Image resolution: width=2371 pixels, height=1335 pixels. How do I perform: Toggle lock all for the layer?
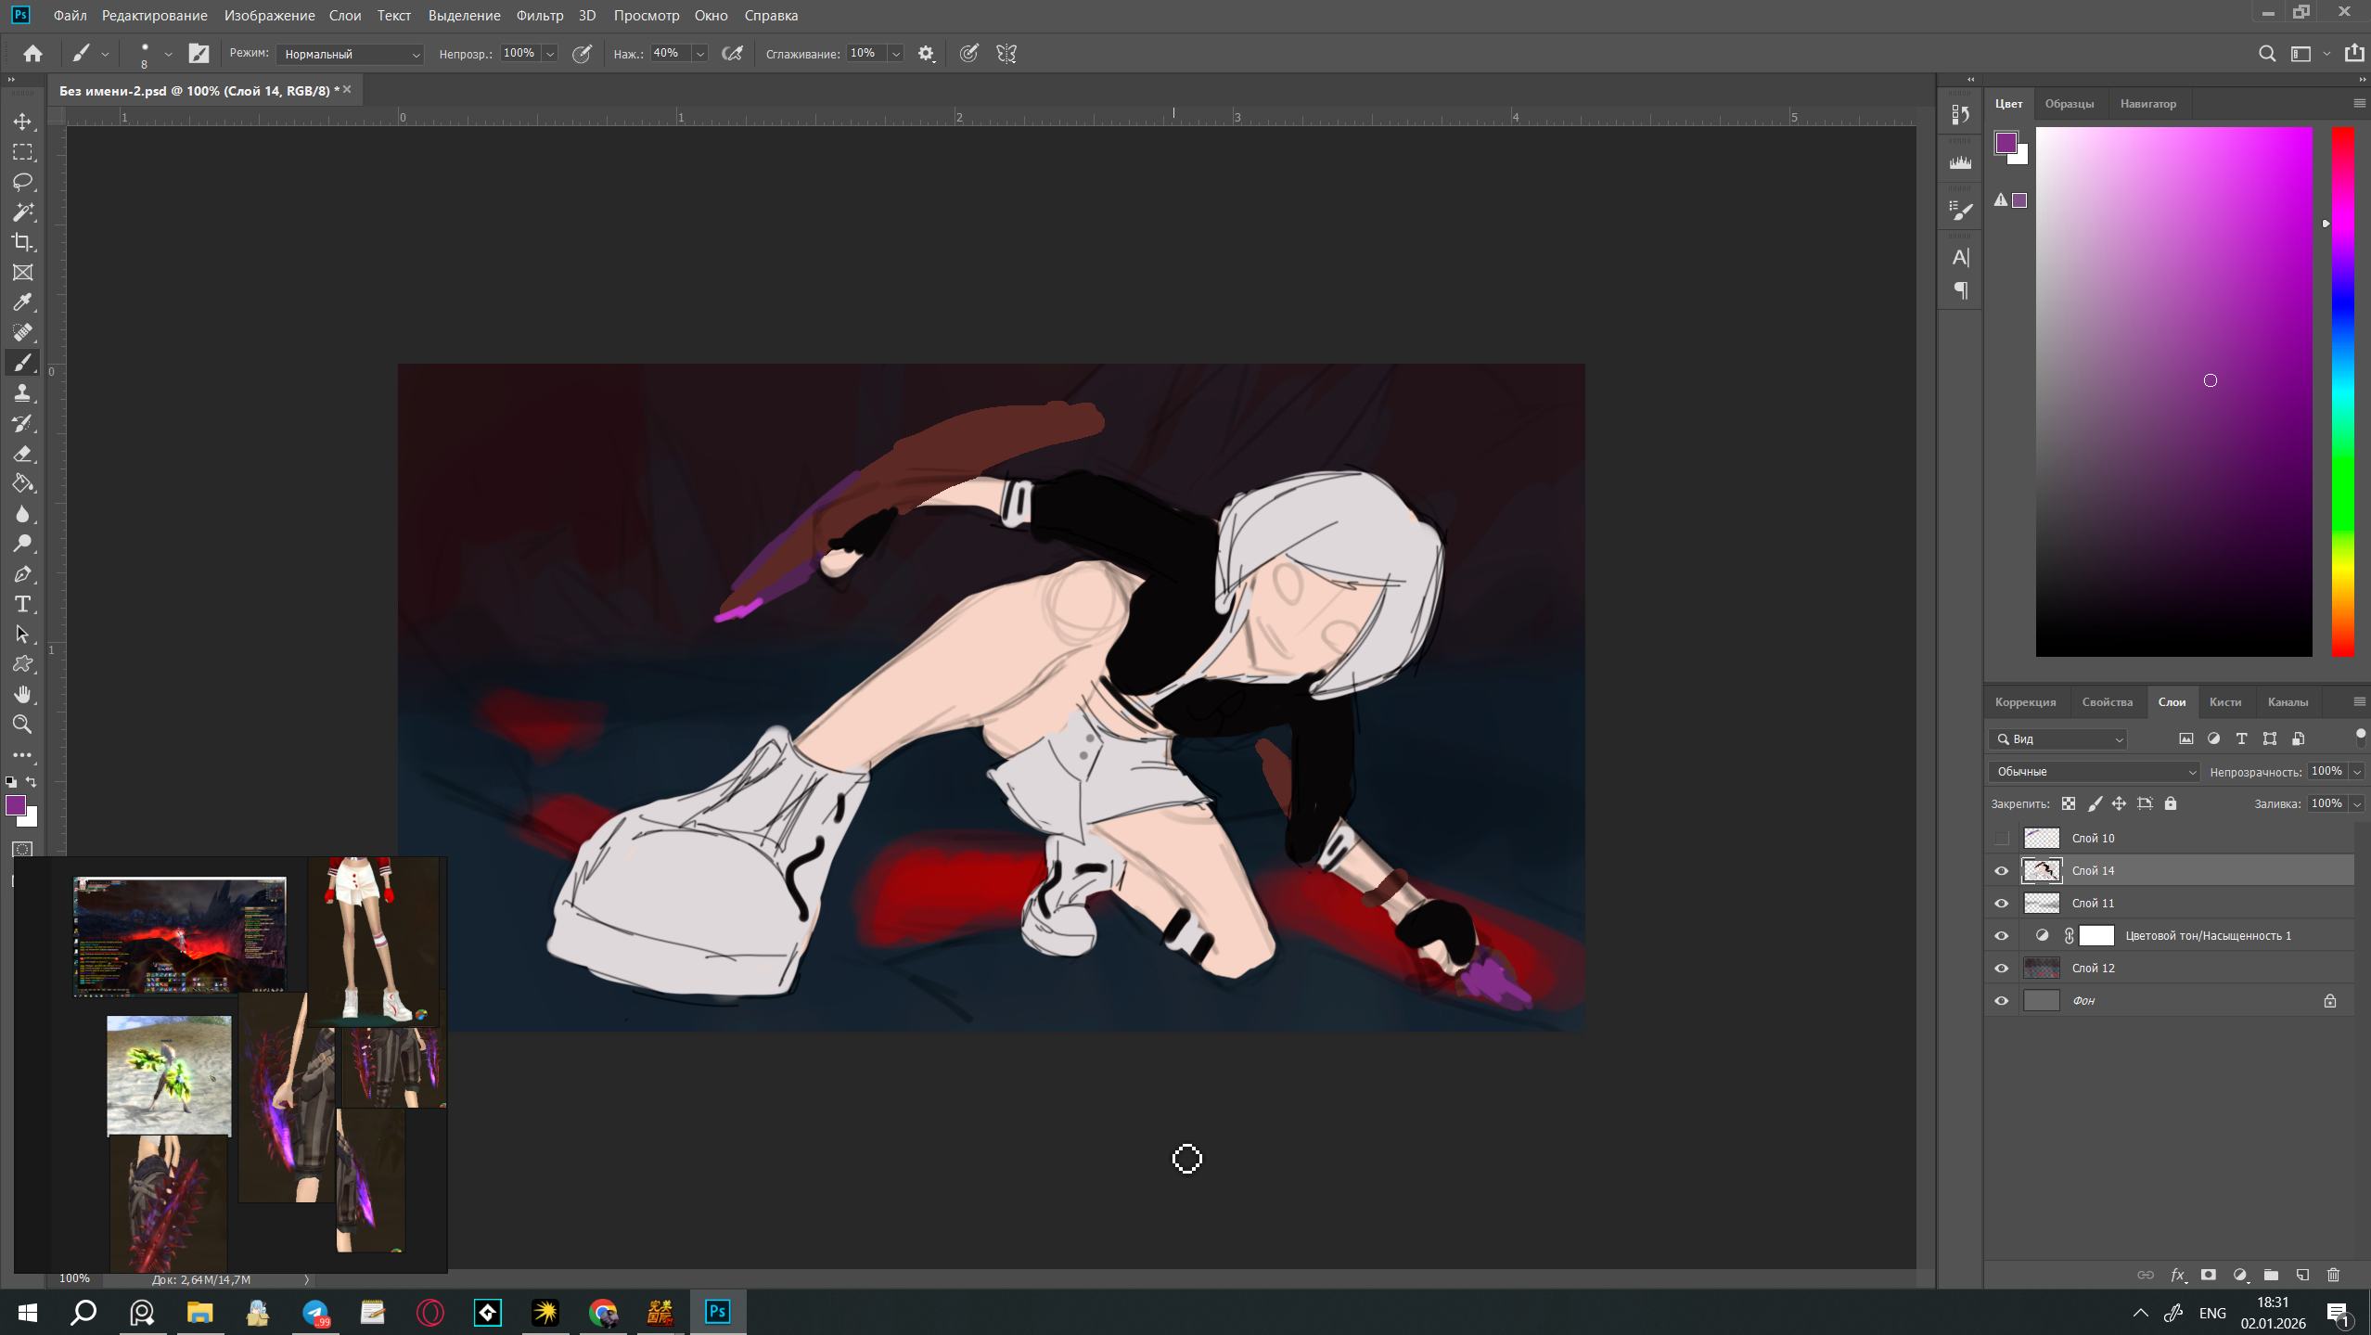pyautogui.click(x=2171, y=803)
